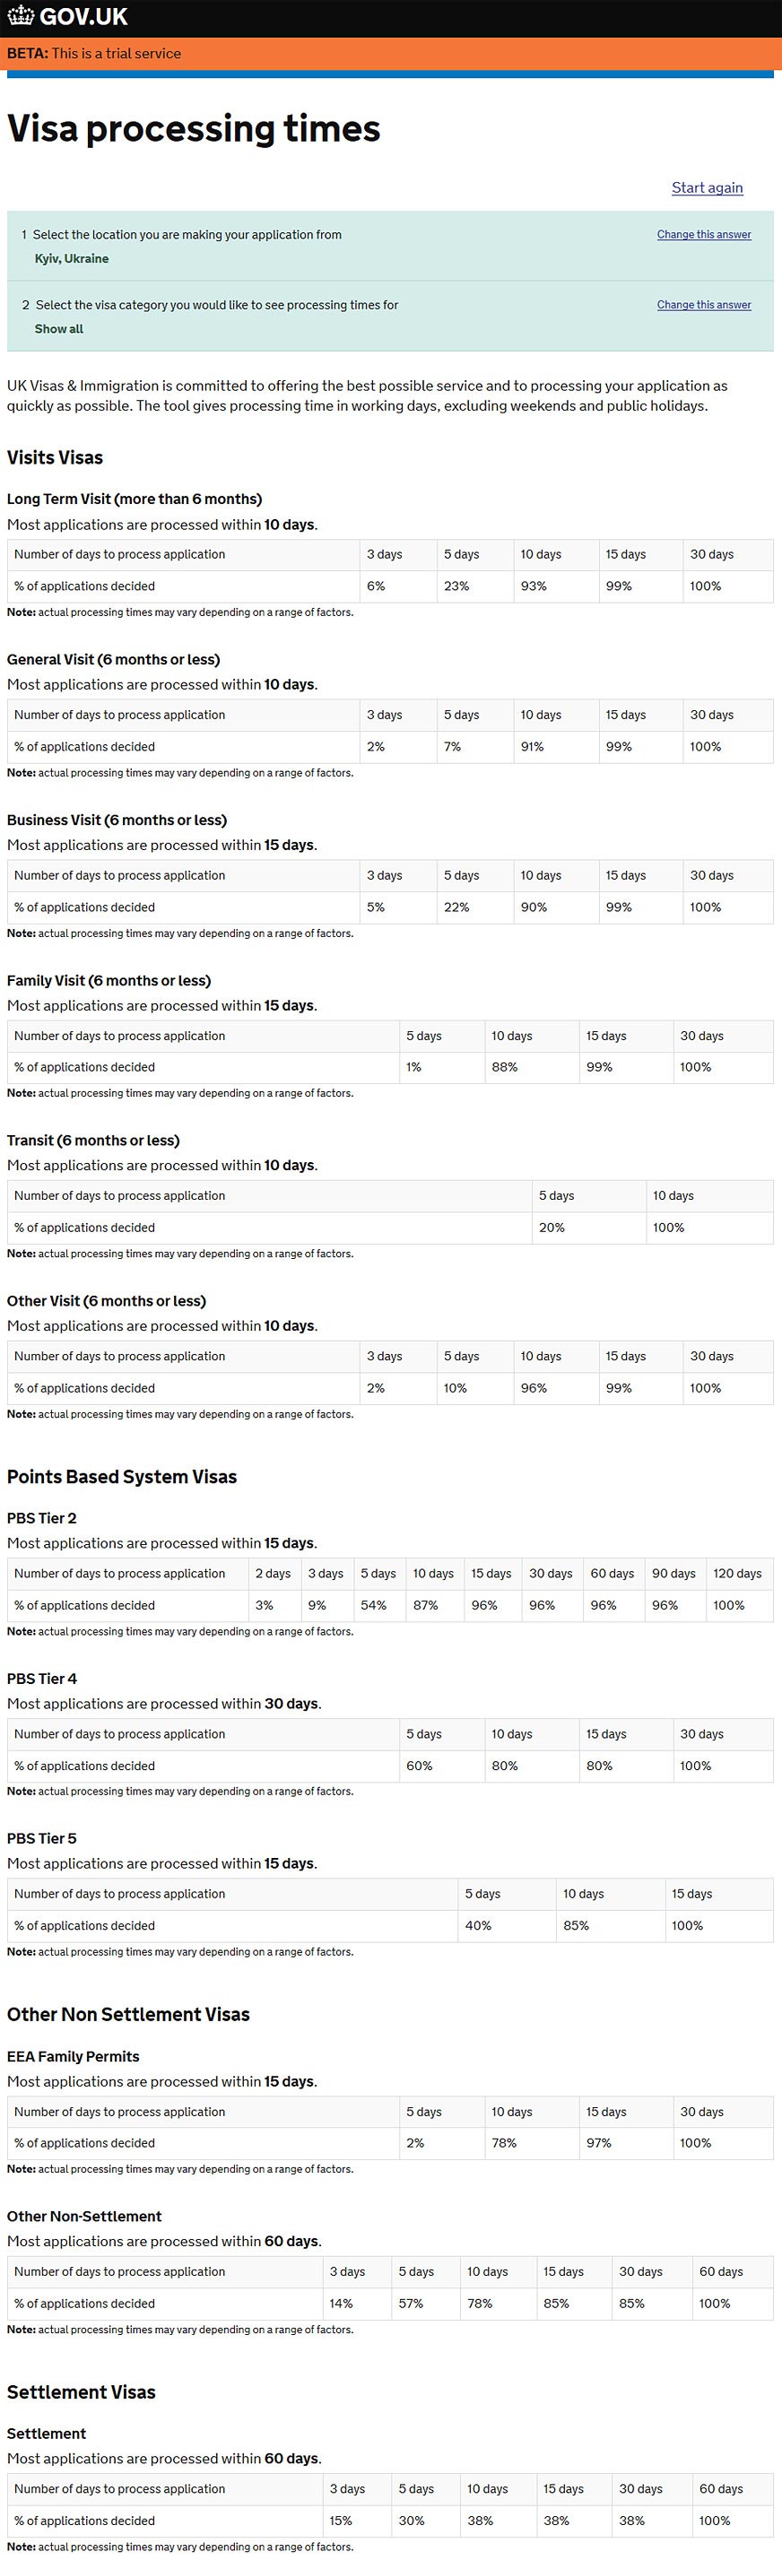Change the location answer for Kyiv, Ukraine
The height and width of the screenshot is (2569, 782).
tap(703, 234)
